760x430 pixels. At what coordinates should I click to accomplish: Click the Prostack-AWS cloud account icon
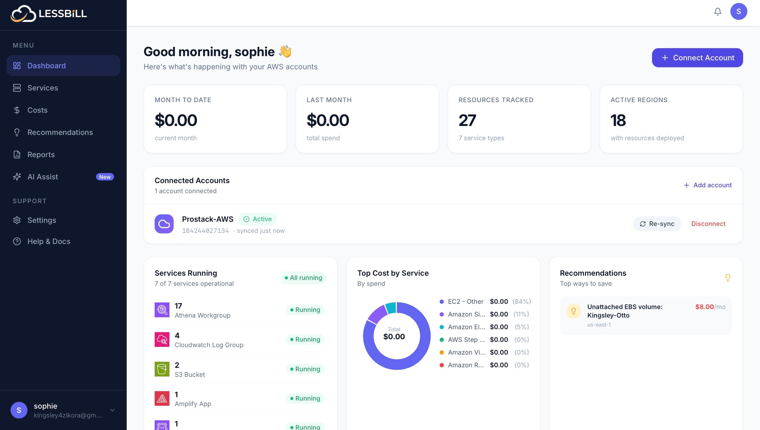click(x=164, y=224)
